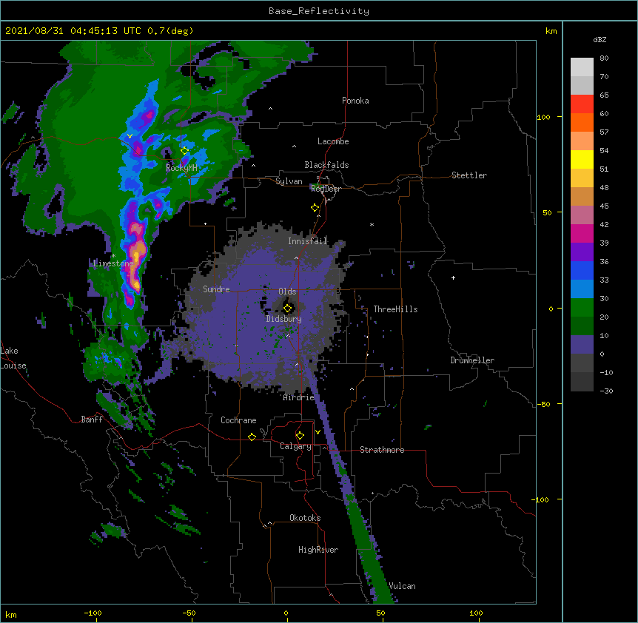Click the Calgary city label
The width and height of the screenshot is (638, 623).
[x=295, y=446]
